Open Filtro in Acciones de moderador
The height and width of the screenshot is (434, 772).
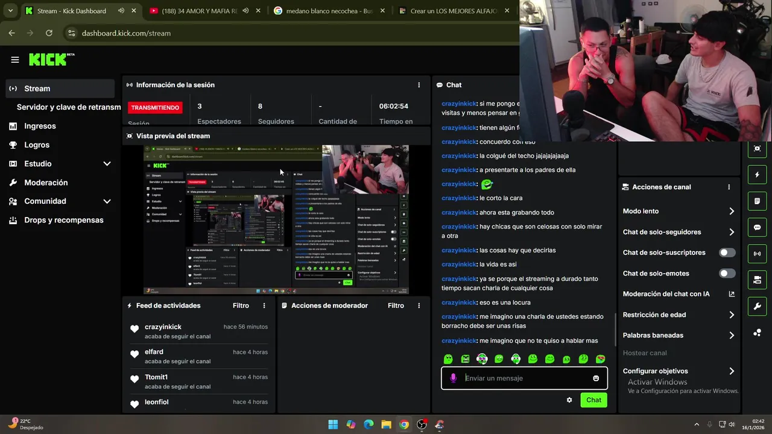[396, 306]
